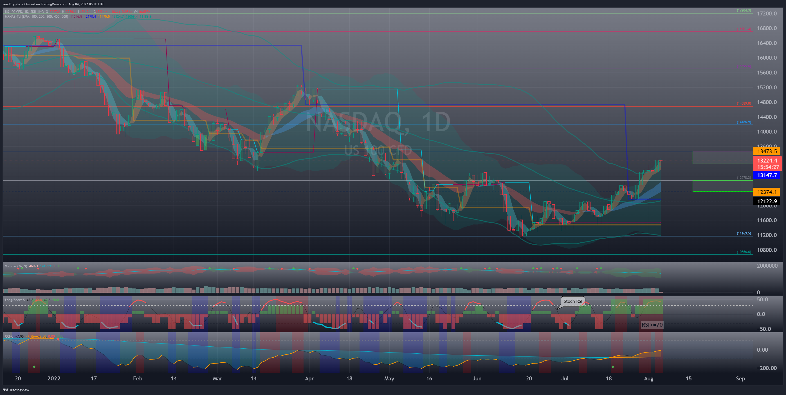This screenshot has width=786, height=395.
Task: Click 15200.0 on the price axis
Action: click(x=767, y=87)
